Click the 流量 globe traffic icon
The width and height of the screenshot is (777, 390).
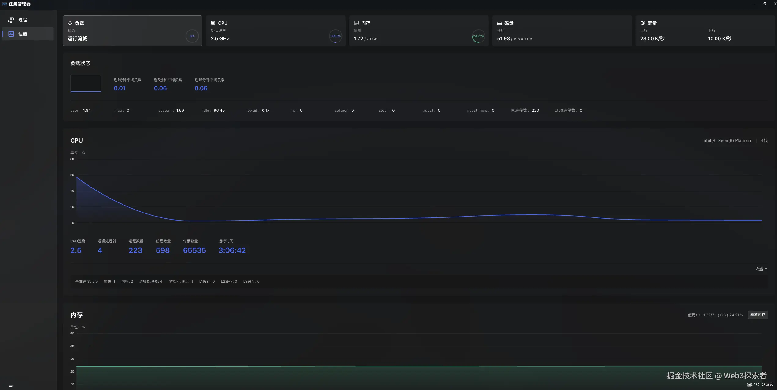pyautogui.click(x=643, y=23)
